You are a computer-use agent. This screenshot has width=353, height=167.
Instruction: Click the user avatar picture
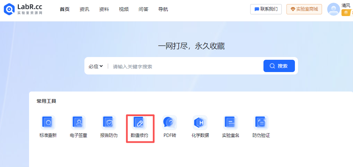[333, 10]
